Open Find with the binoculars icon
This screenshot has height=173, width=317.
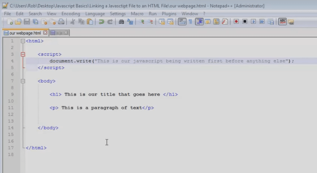121,22
